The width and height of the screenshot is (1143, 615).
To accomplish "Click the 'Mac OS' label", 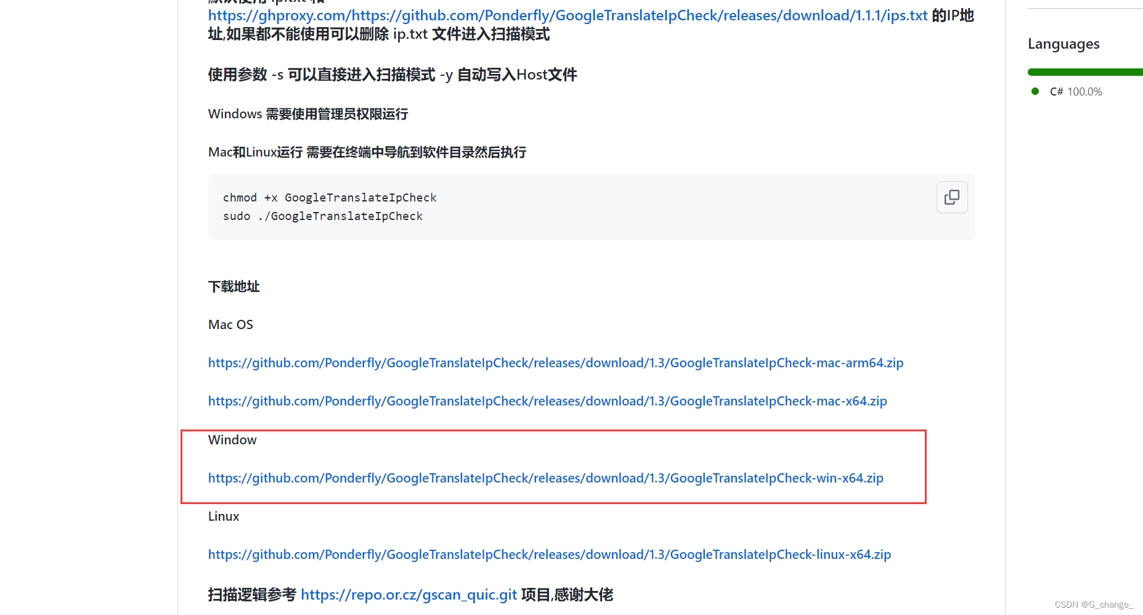I will tap(230, 325).
